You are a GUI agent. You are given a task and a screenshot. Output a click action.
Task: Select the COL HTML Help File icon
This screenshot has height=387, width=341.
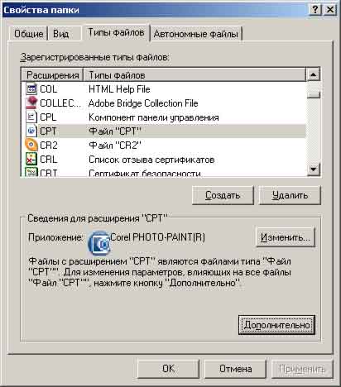31,89
